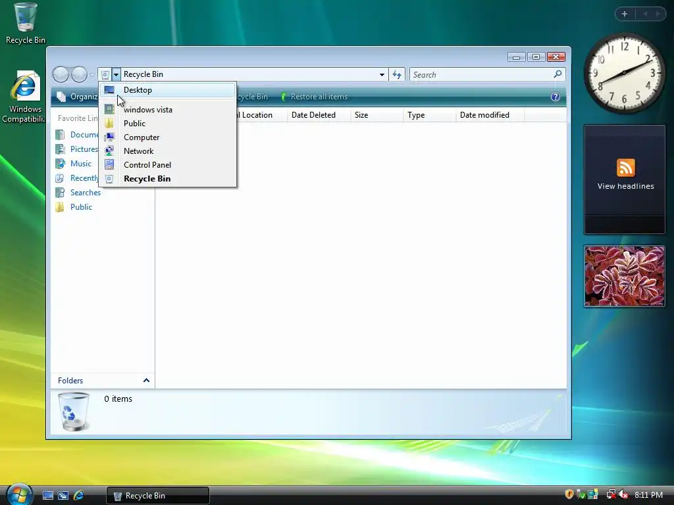The height and width of the screenshot is (505, 674).
Task: Click the Music folder icon in sidebar
Action: (60, 164)
